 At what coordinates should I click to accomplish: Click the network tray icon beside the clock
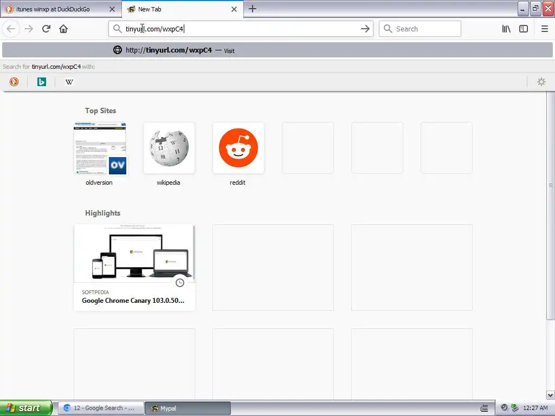pyautogui.click(x=515, y=408)
